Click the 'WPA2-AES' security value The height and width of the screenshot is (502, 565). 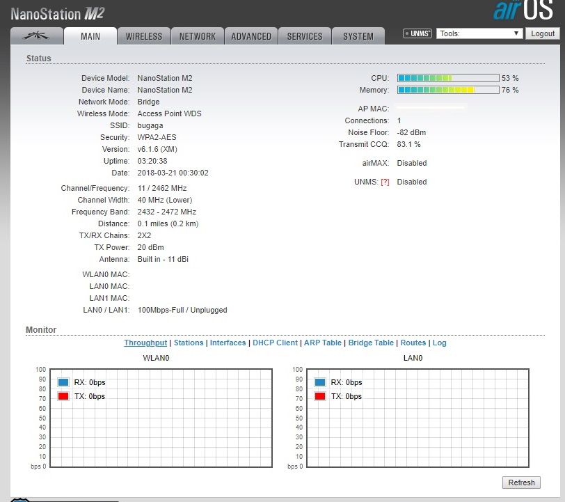coord(157,137)
